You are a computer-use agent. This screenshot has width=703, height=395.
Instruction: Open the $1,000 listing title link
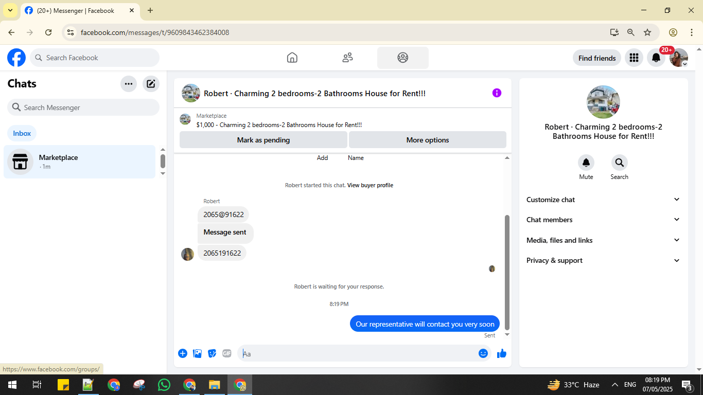point(279,125)
